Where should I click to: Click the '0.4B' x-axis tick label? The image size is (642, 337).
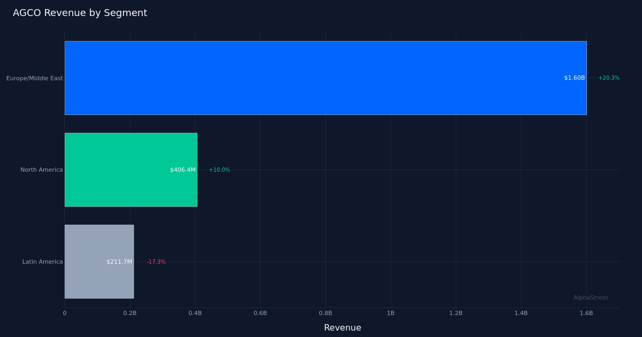195,313
